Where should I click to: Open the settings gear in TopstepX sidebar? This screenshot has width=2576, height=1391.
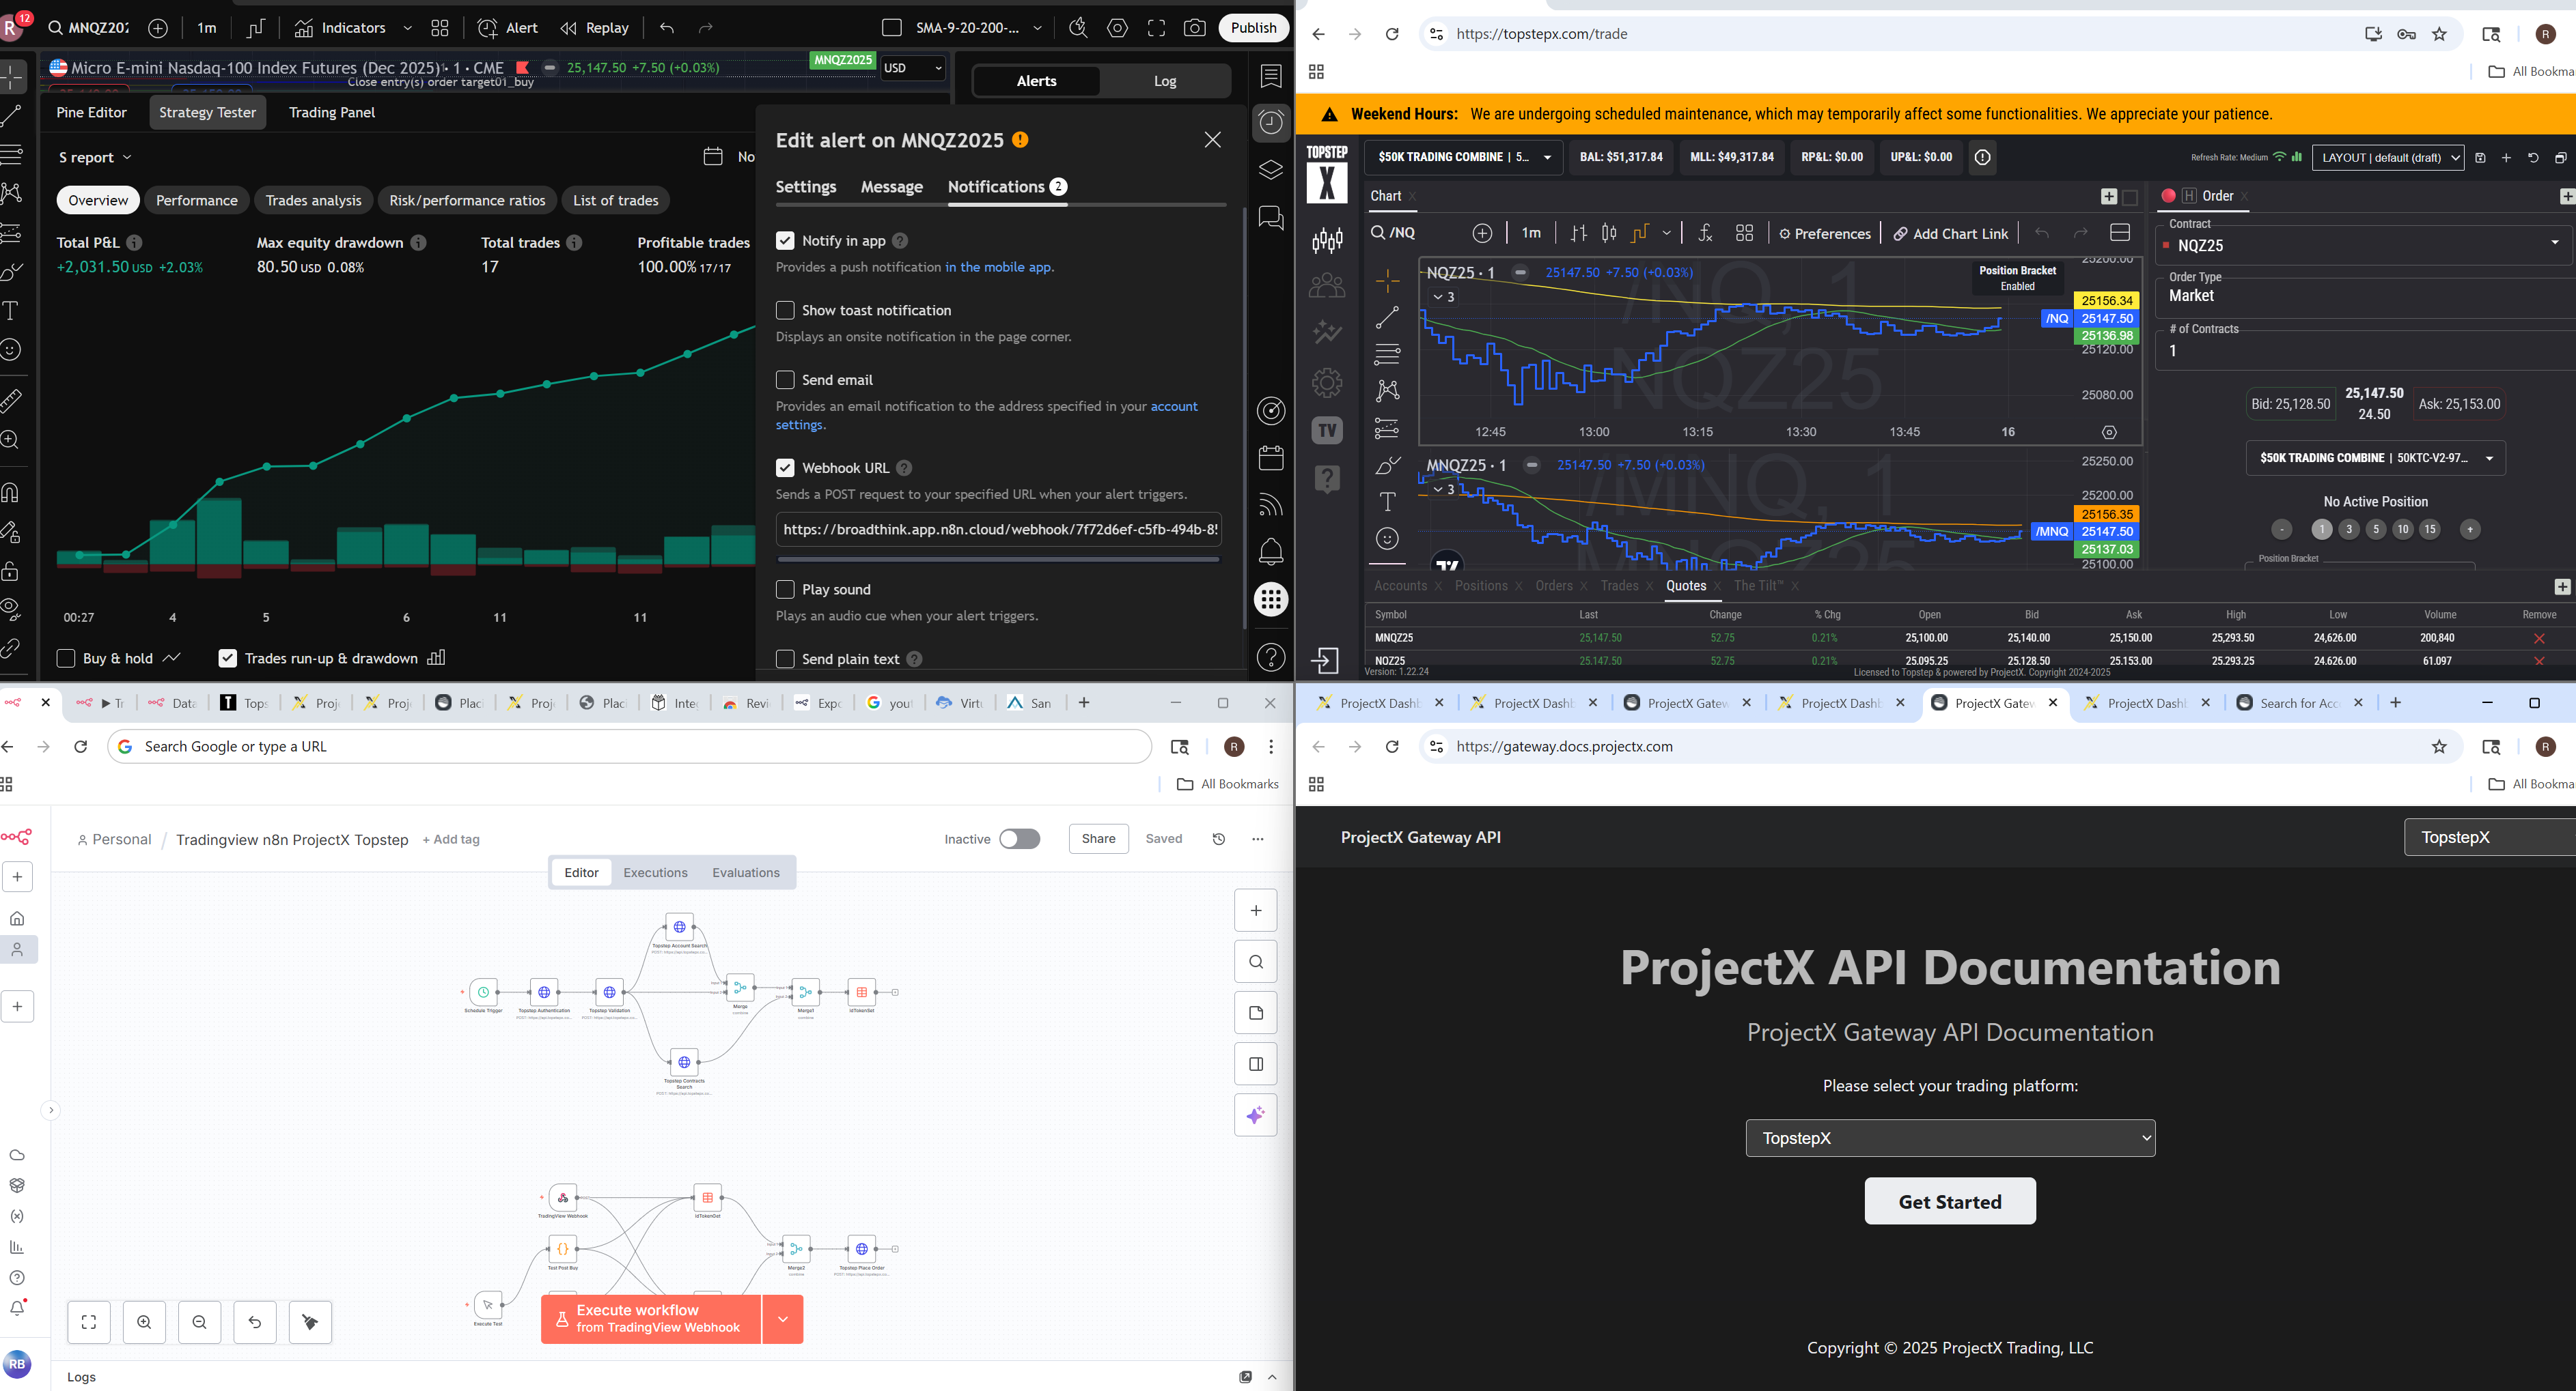(x=1327, y=383)
